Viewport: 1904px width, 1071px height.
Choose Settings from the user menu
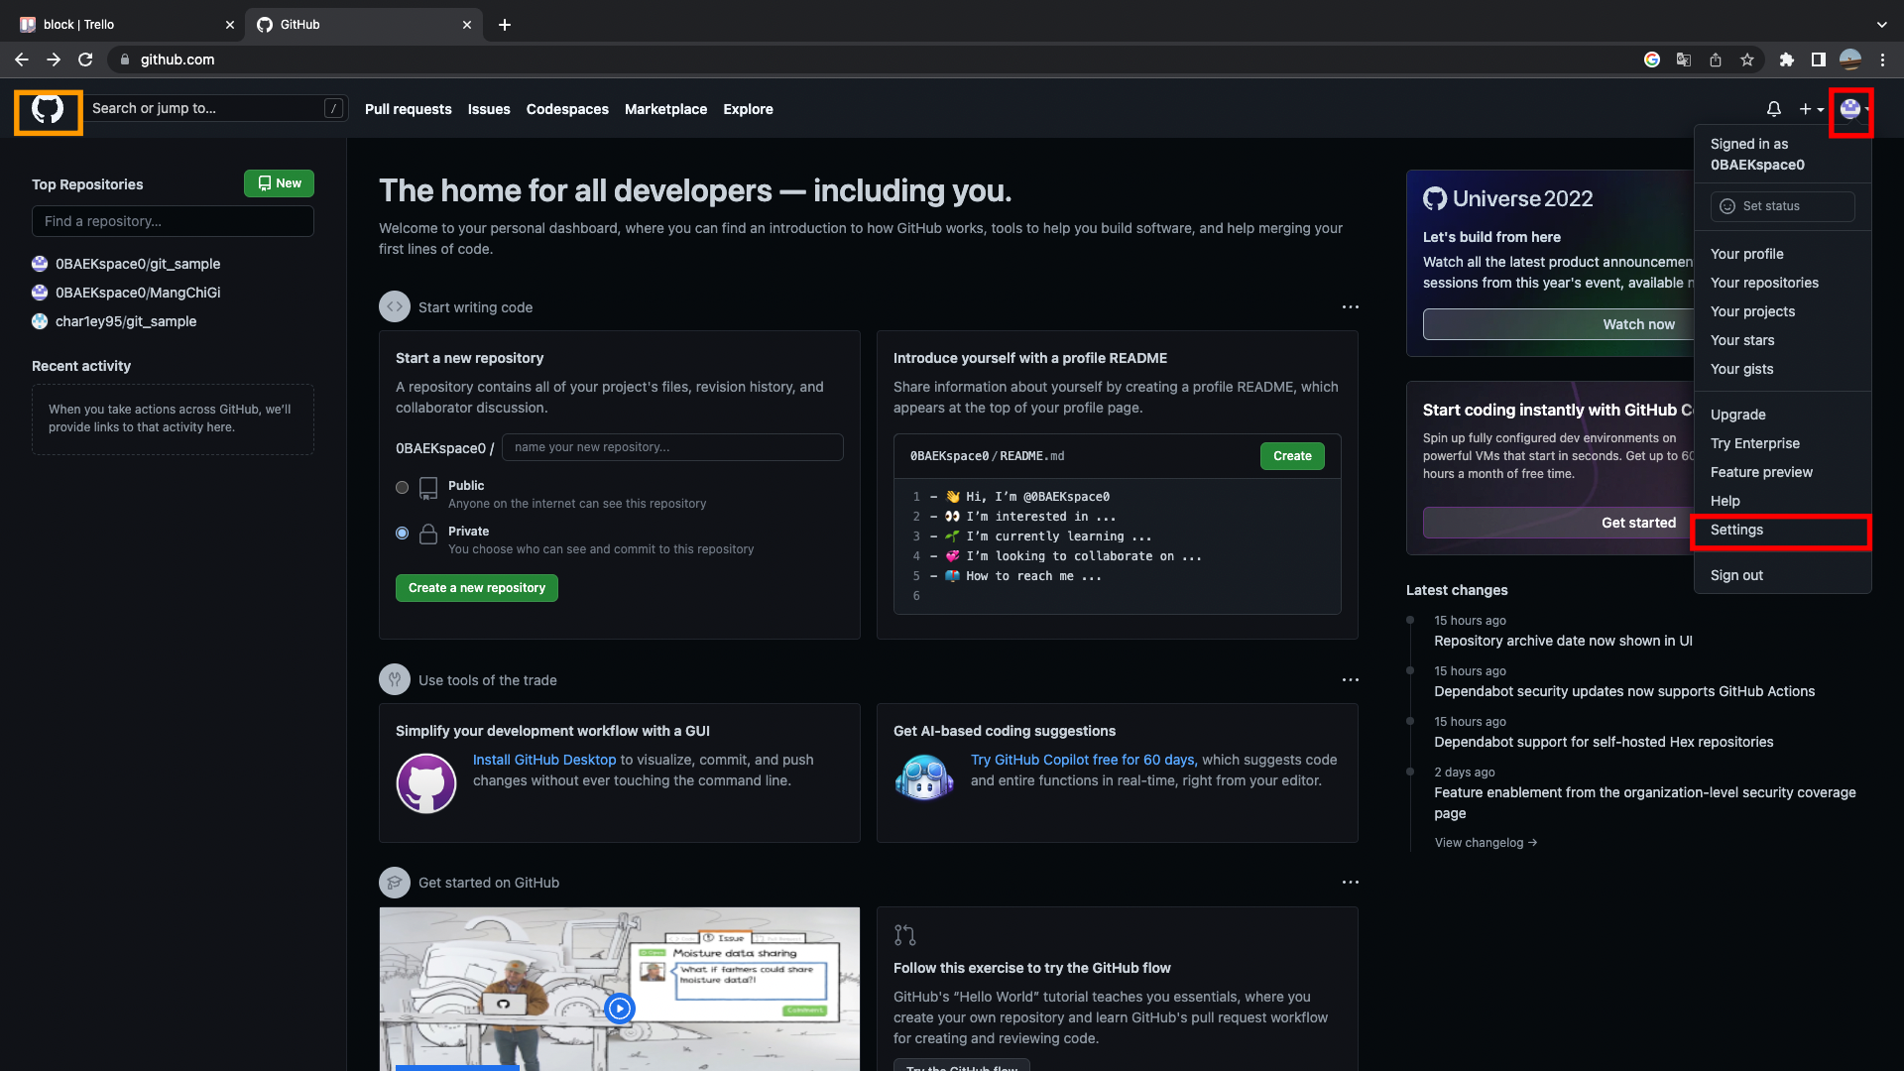click(1736, 530)
